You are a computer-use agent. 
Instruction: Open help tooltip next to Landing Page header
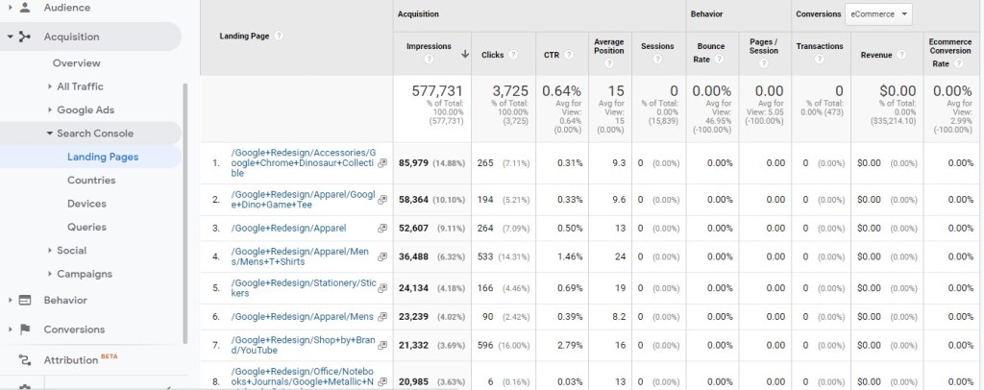click(x=279, y=36)
